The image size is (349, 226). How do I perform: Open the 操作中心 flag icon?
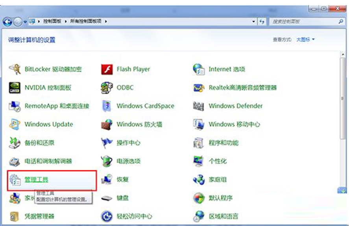click(107, 143)
